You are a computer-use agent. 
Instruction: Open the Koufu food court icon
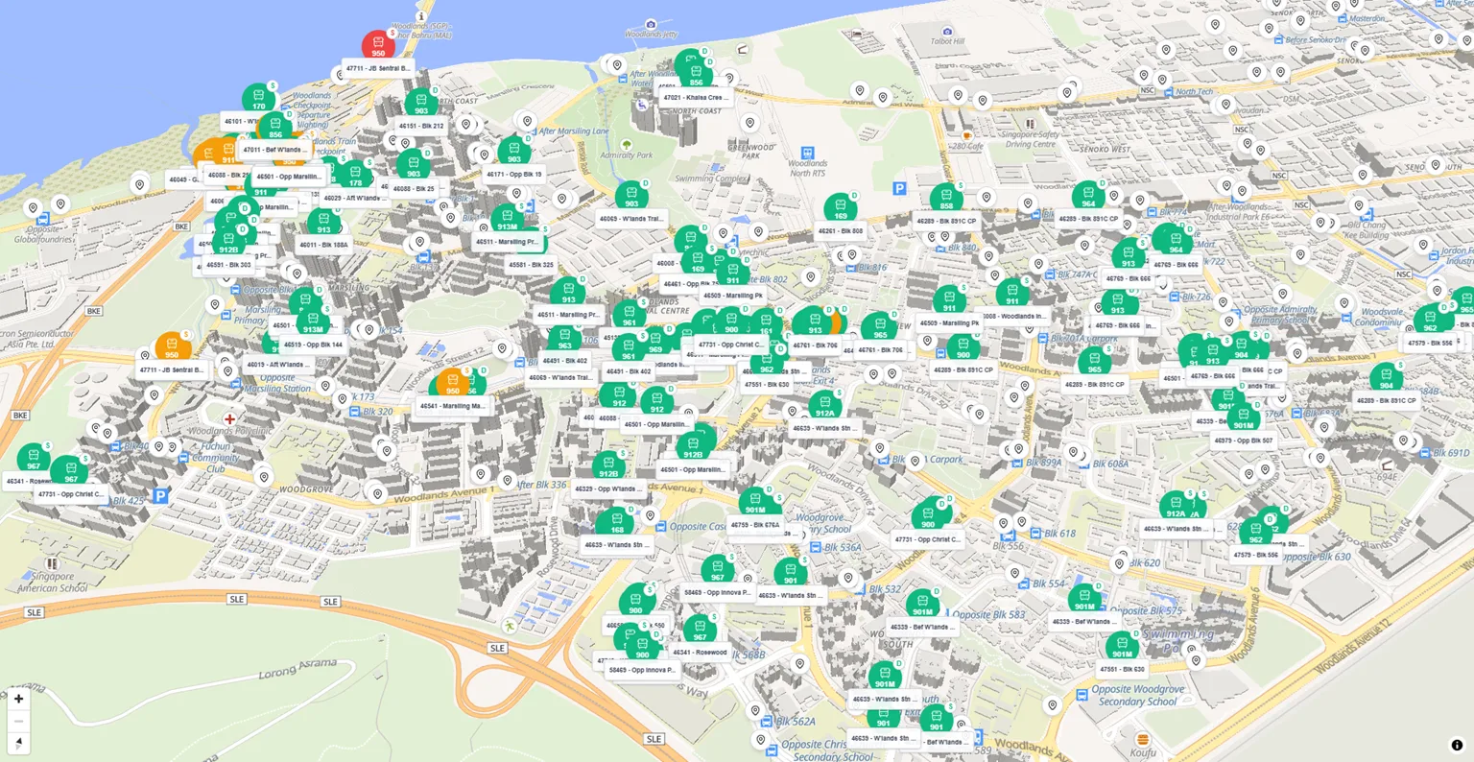tap(1142, 739)
